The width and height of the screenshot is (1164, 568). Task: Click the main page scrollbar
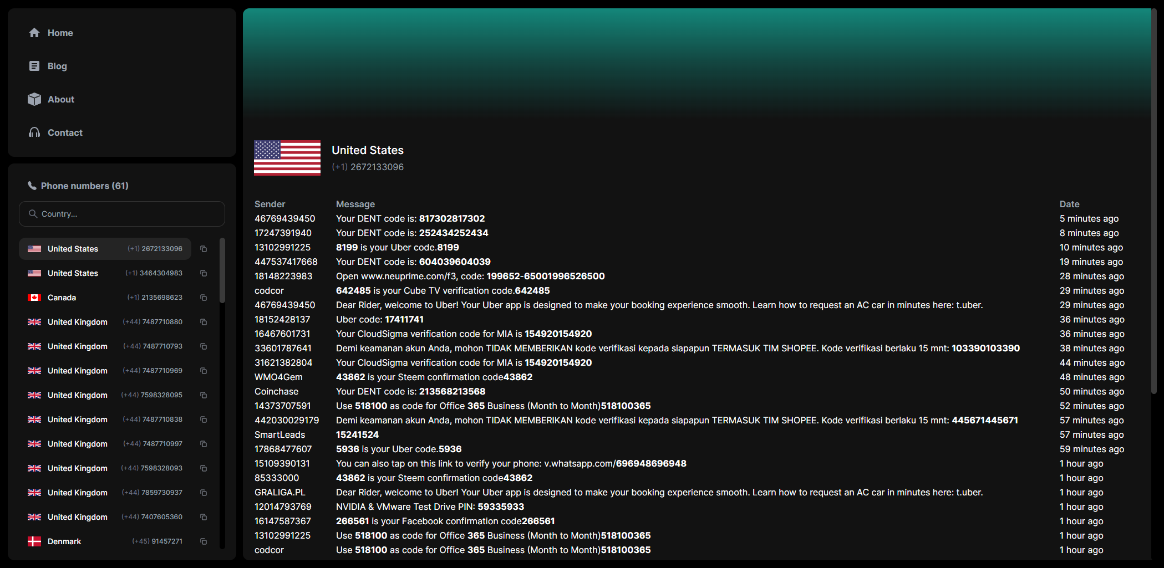pos(1154,201)
